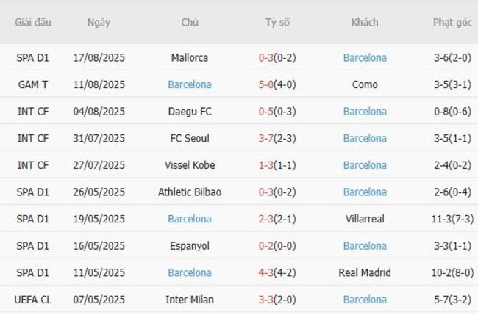Click the 17/08/2025 match date
This screenshot has height=315, width=478.
tap(99, 57)
